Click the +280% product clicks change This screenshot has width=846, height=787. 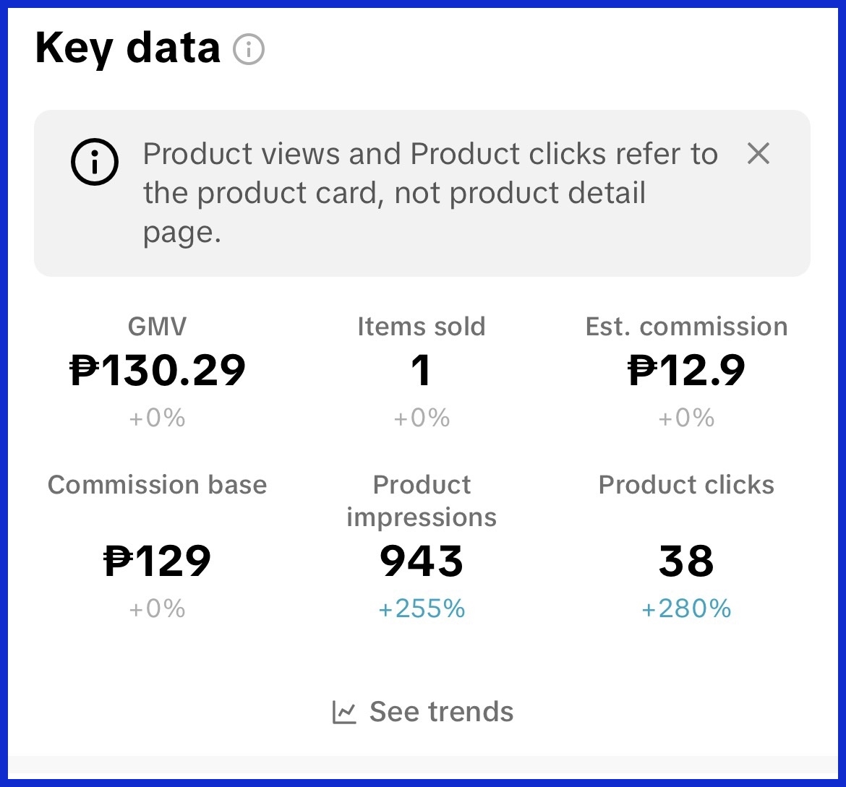point(686,609)
